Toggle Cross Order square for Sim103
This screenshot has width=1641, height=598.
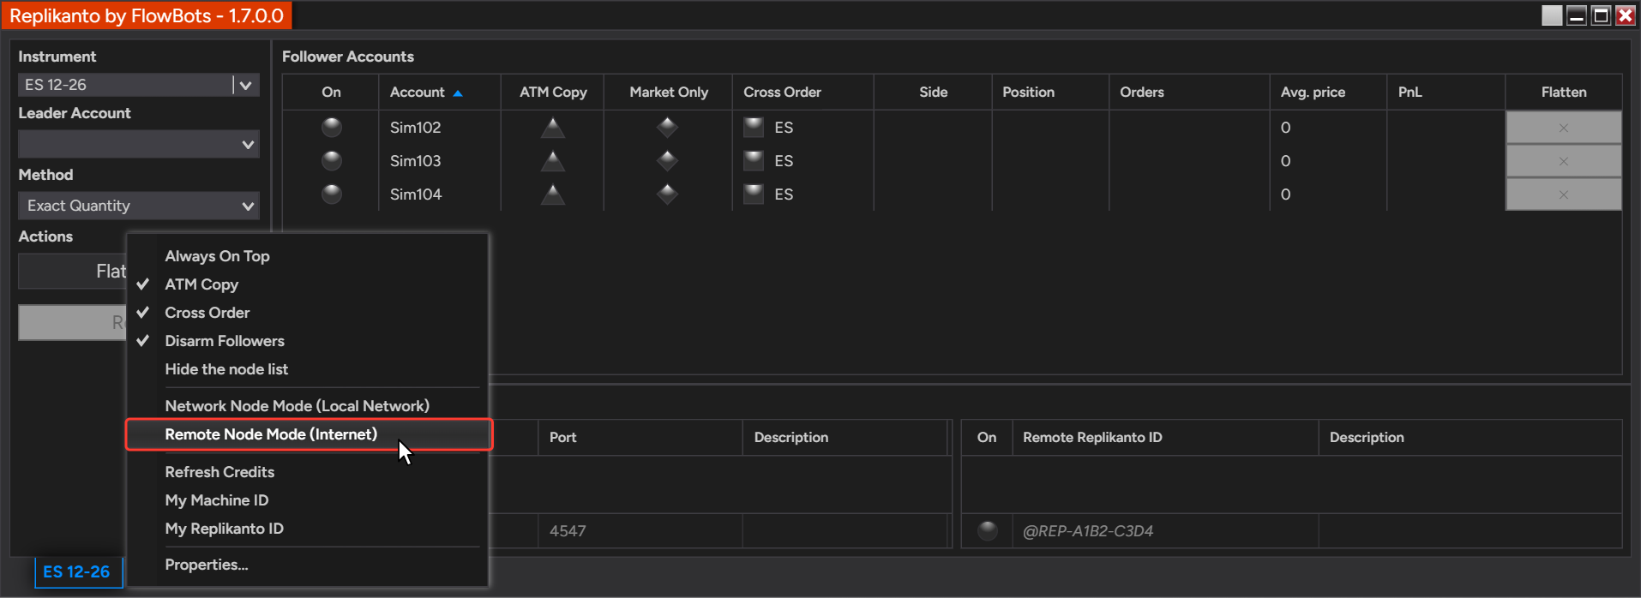pos(754,161)
